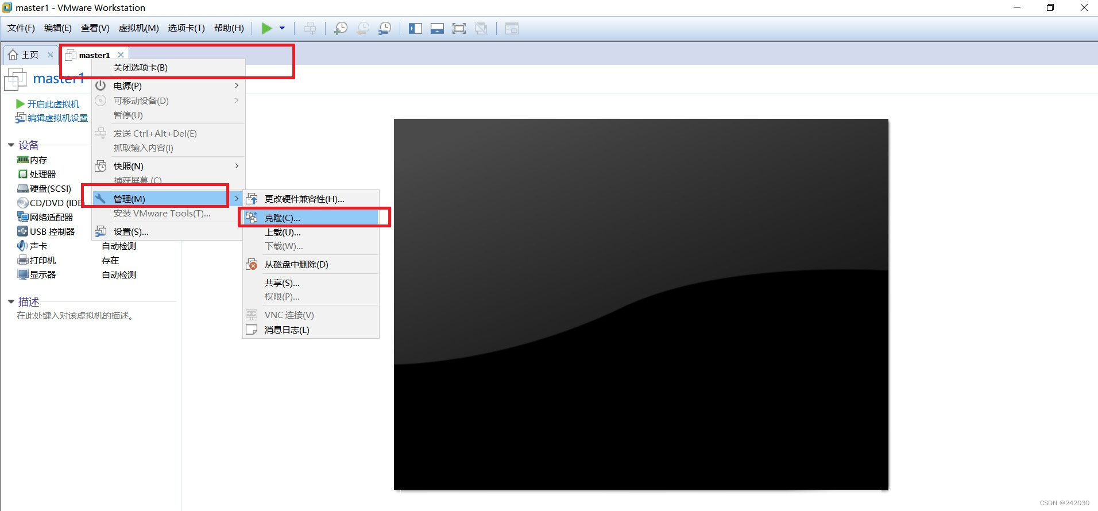The height and width of the screenshot is (511, 1098).
Task: Select the CD/DVD device row
Action: tap(52, 203)
